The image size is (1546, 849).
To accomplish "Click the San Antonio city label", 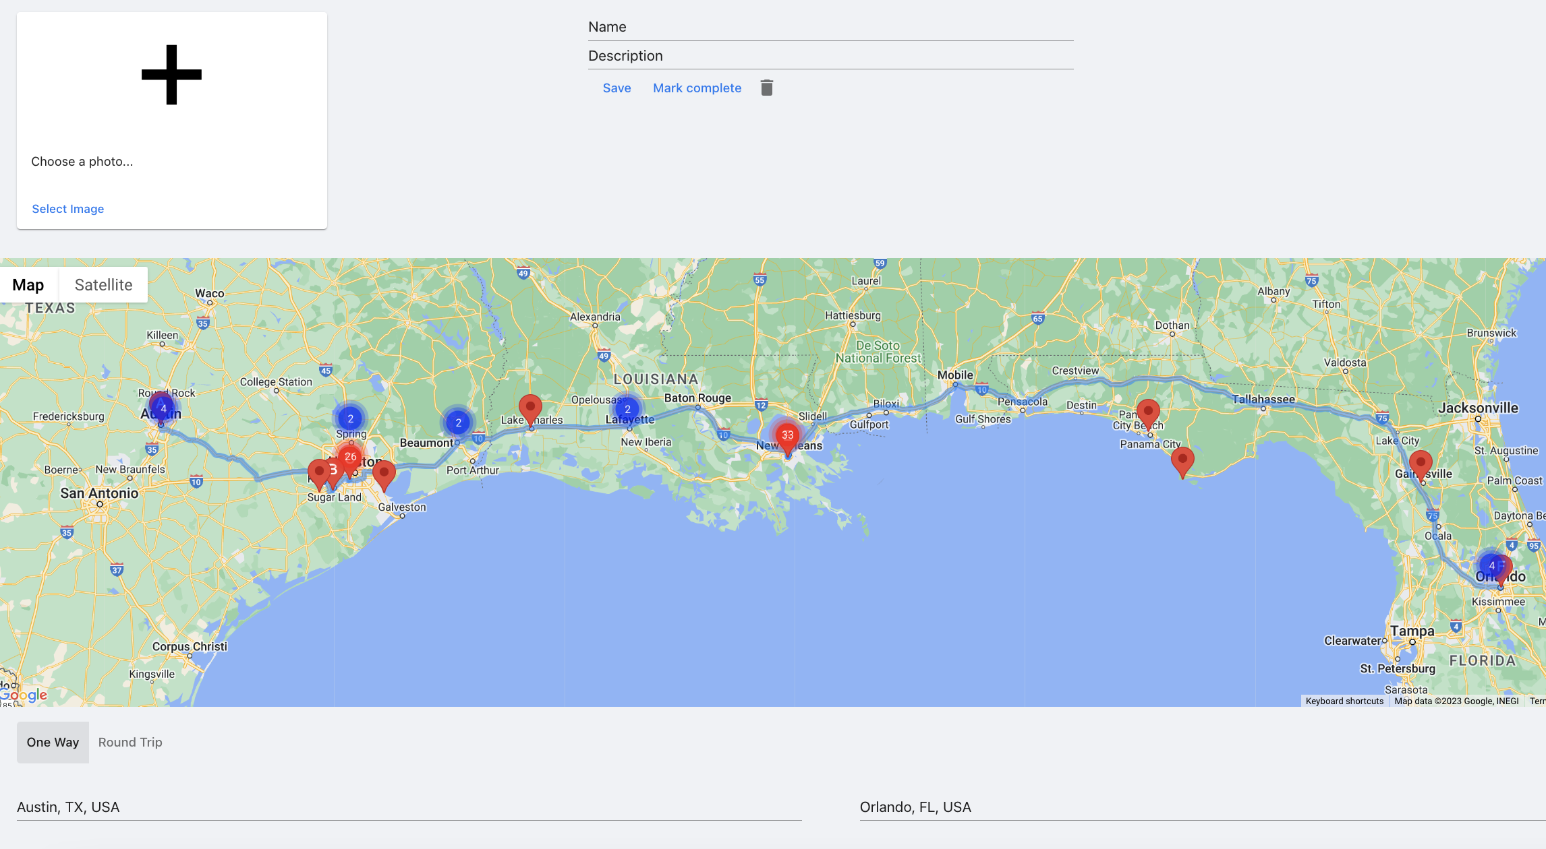I will click(x=99, y=493).
